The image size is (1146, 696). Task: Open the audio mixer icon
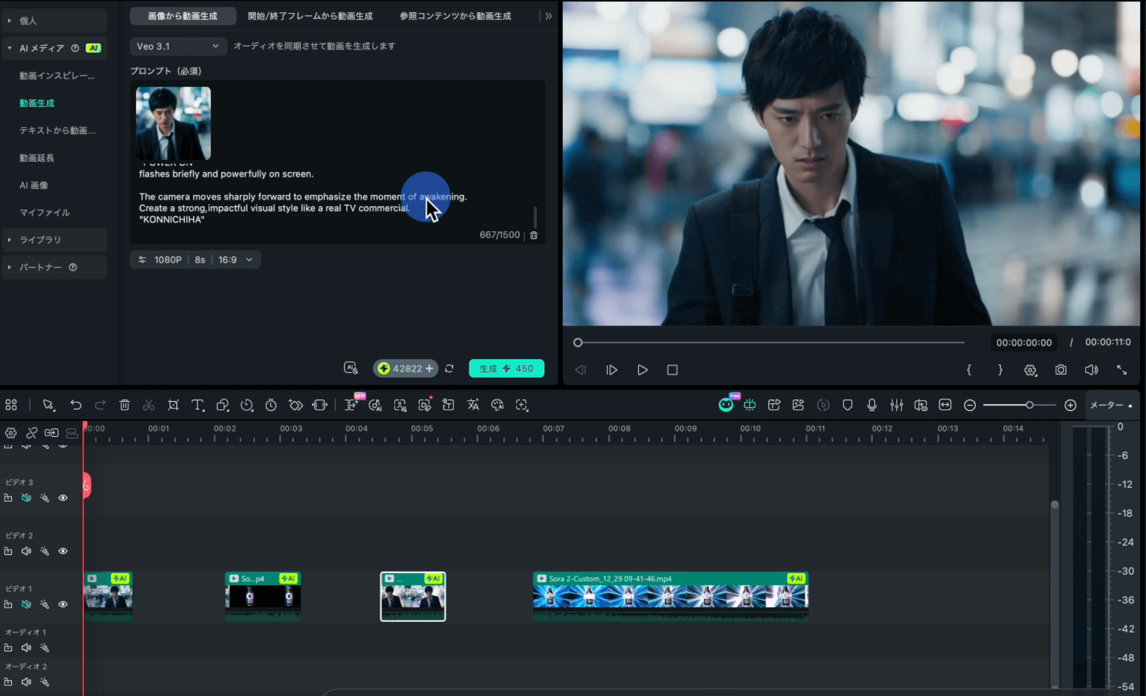(x=896, y=405)
